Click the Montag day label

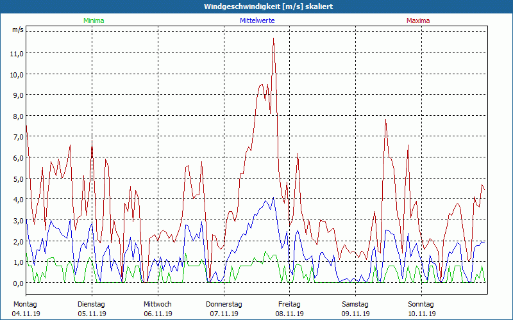(x=25, y=304)
